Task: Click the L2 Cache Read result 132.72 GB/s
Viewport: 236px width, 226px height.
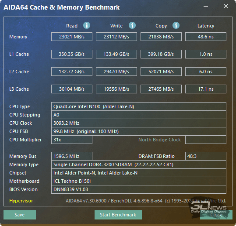Action: [72, 72]
